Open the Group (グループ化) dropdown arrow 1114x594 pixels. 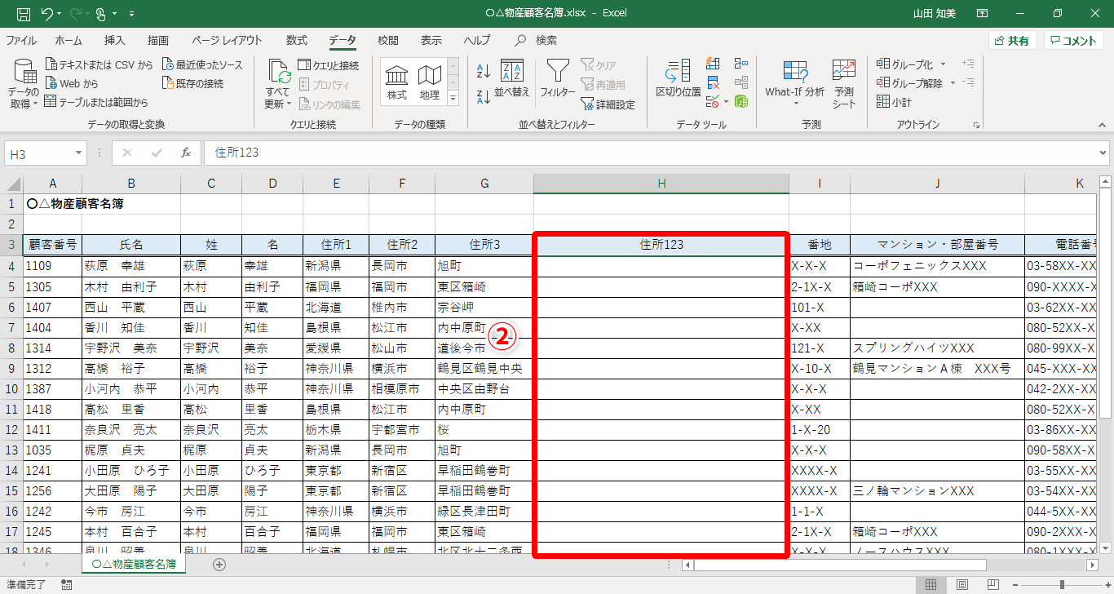(x=944, y=64)
